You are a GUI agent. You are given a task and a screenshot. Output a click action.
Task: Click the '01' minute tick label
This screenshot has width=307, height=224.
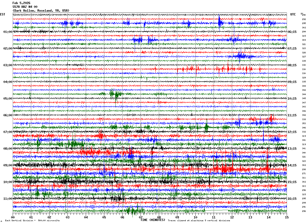31,217
